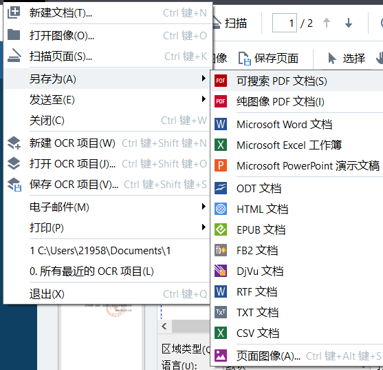Click the page image picture icon

click(221, 356)
